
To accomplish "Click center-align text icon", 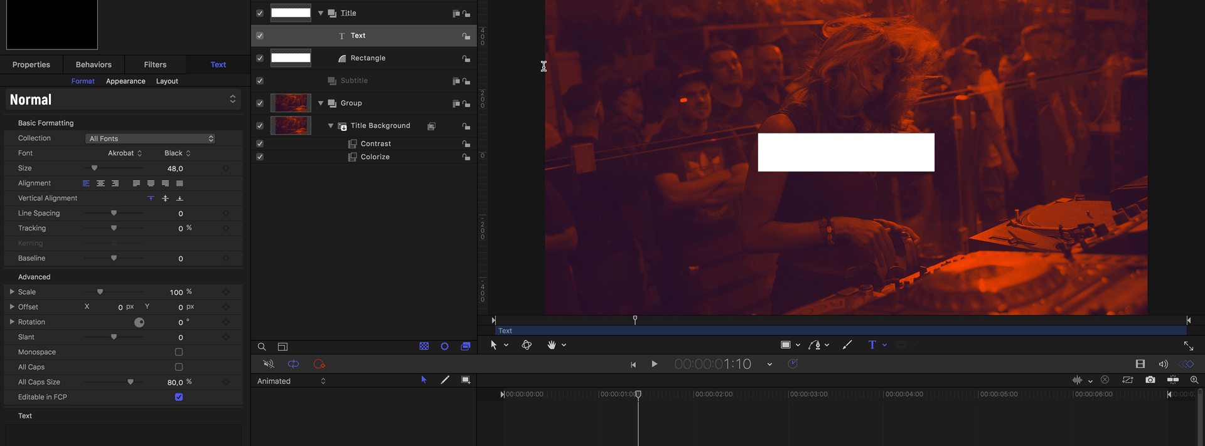I will [100, 184].
